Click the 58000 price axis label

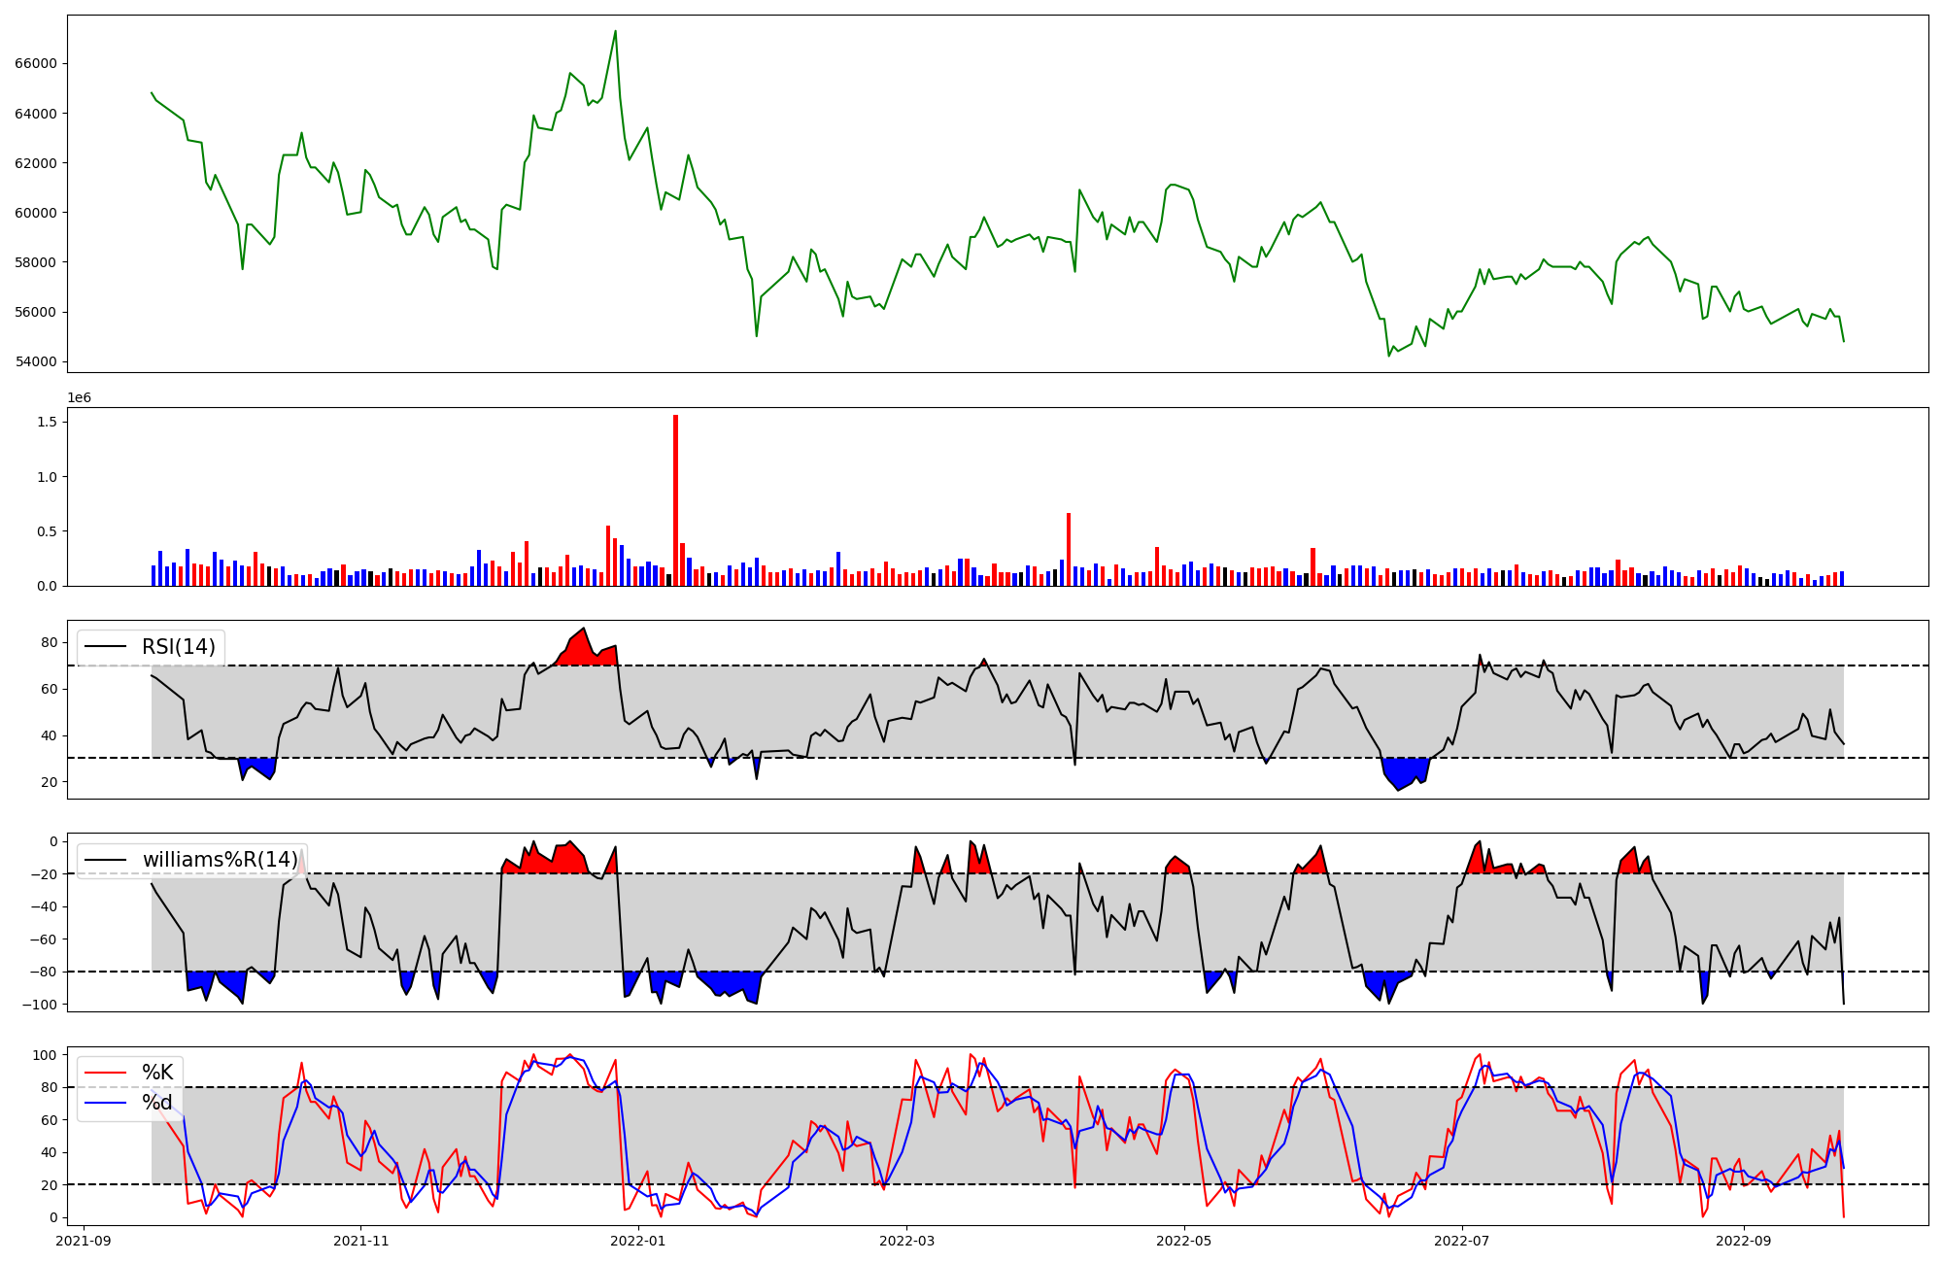(x=38, y=262)
